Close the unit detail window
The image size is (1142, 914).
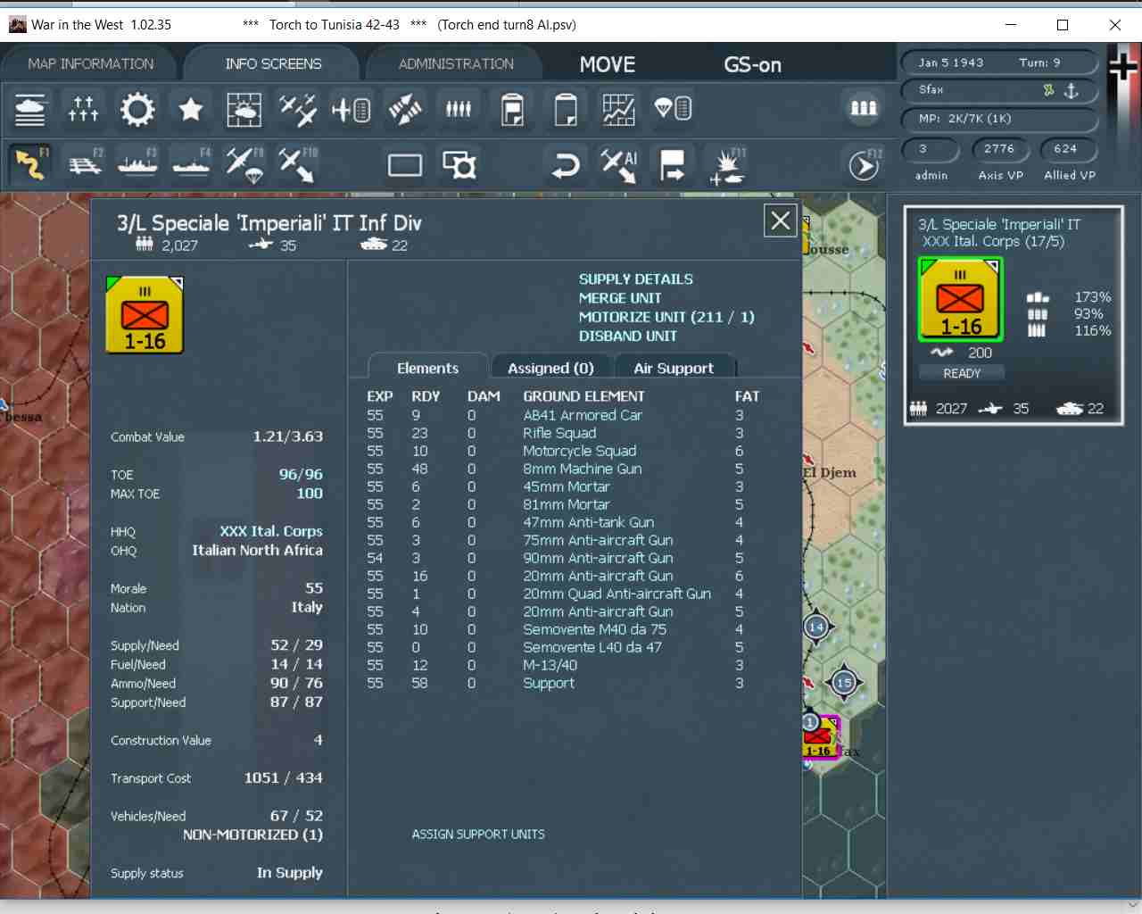(781, 220)
